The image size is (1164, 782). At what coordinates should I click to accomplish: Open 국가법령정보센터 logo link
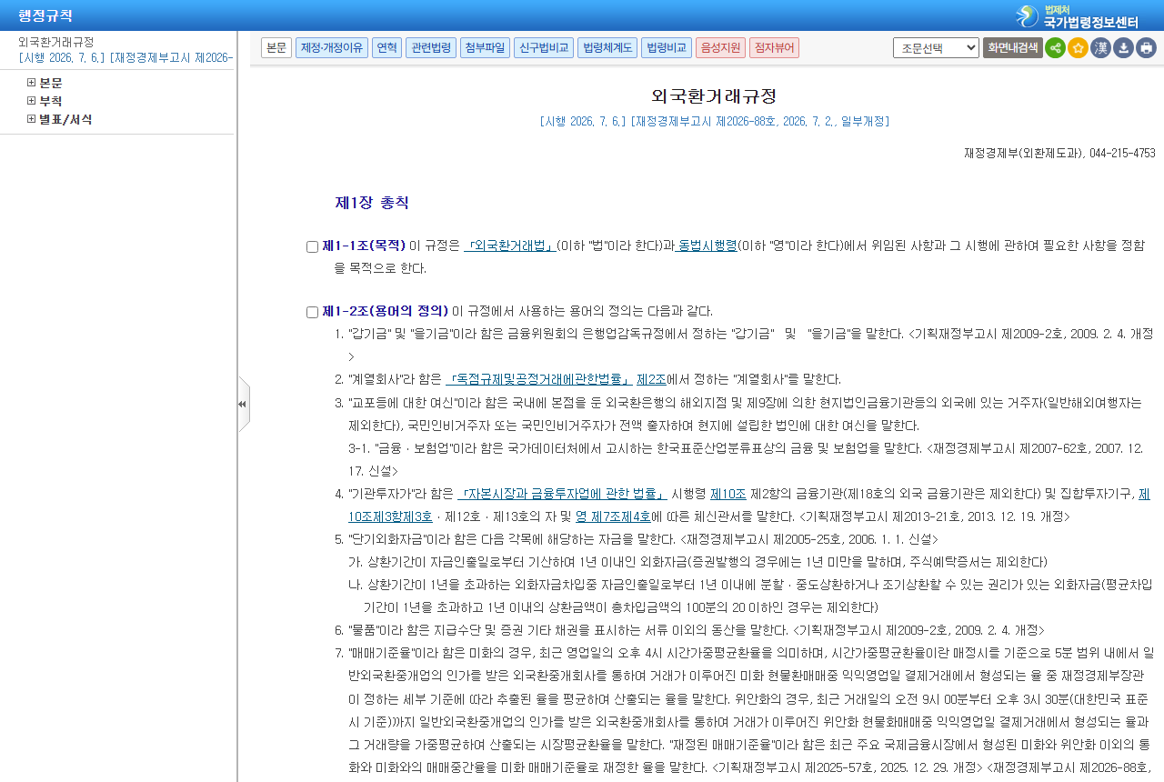click(x=1078, y=15)
